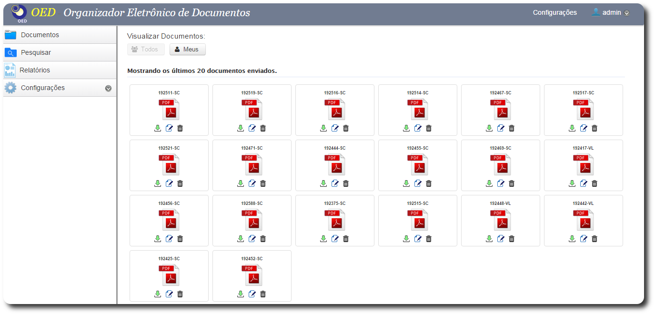Open PDF thumbnail of 192511-SC
This screenshot has height=315, width=655.
(x=169, y=109)
